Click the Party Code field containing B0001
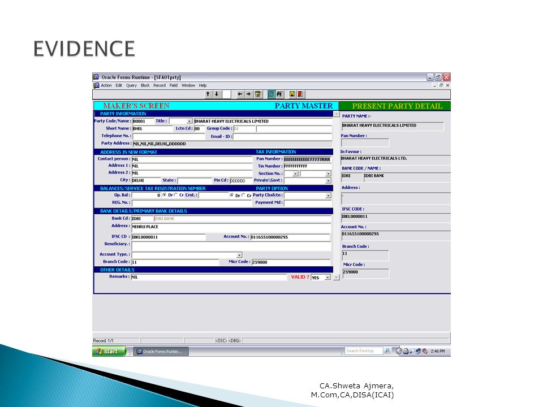543x407 pixels. point(143,121)
